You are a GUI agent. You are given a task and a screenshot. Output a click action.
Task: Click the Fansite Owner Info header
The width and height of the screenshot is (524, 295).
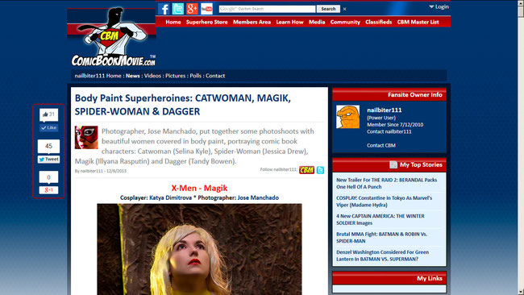point(389,95)
